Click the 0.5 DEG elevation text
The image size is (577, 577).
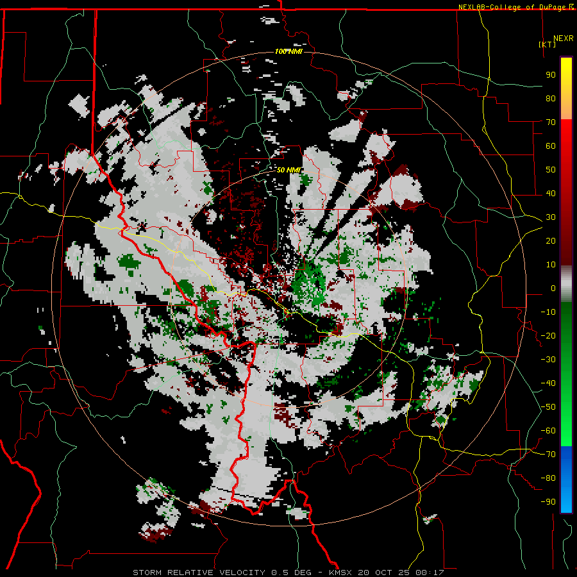(292, 573)
